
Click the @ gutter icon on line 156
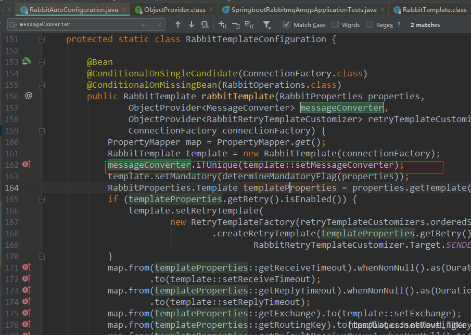pyautogui.click(x=28, y=96)
